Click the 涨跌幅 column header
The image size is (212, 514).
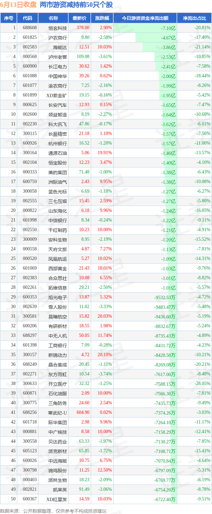[102, 18]
